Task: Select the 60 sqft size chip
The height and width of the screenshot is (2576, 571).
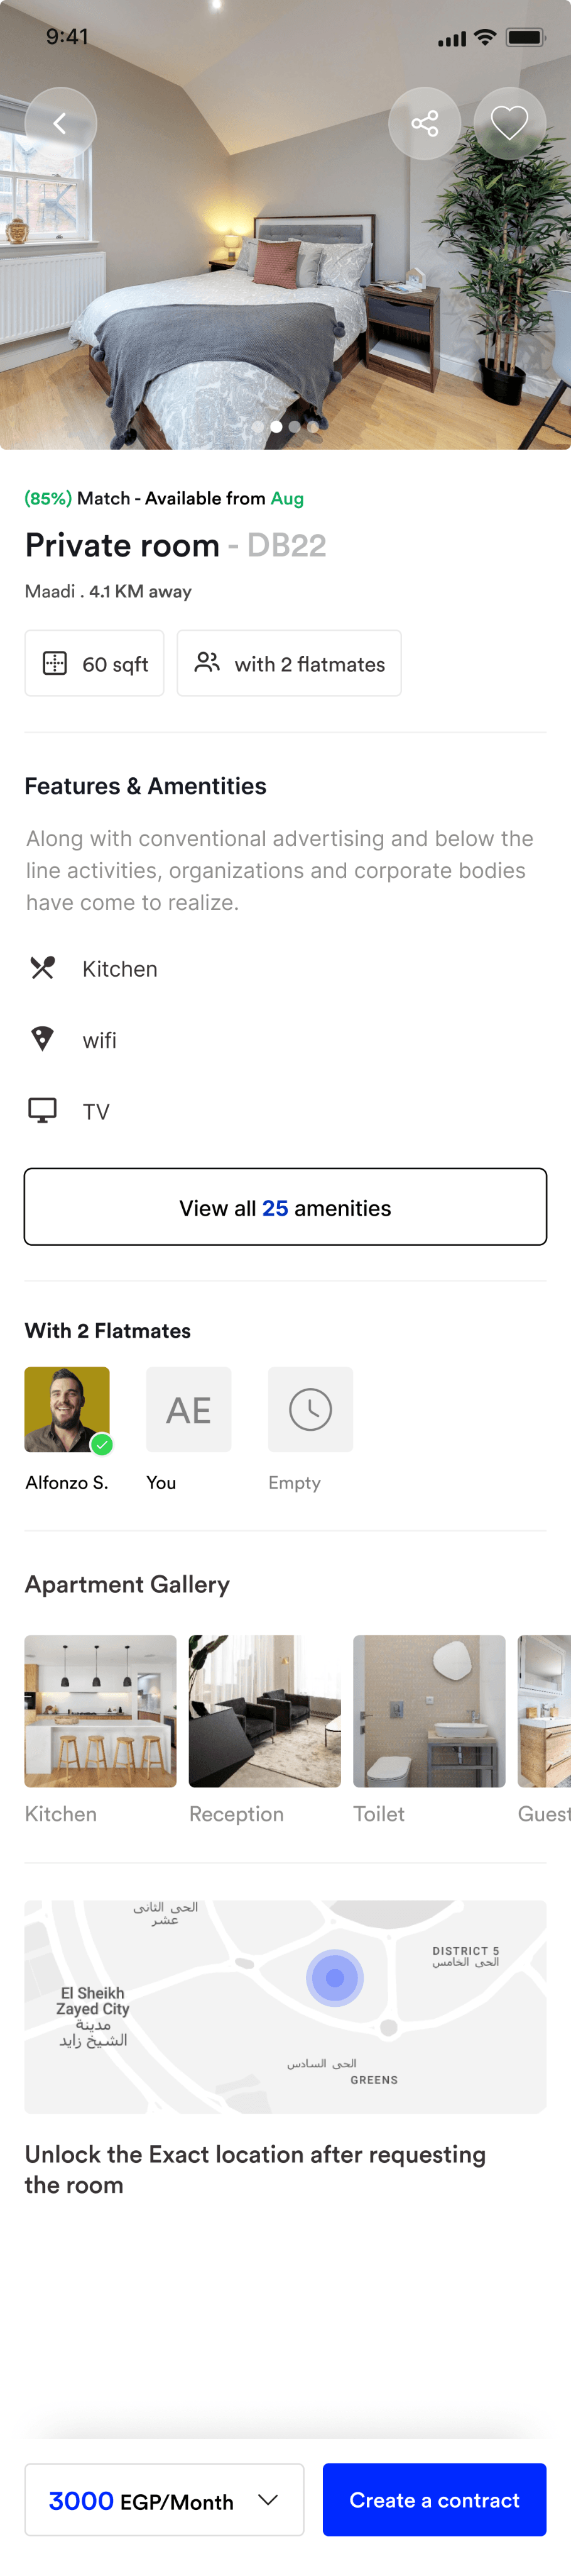Action: click(x=94, y=663)
